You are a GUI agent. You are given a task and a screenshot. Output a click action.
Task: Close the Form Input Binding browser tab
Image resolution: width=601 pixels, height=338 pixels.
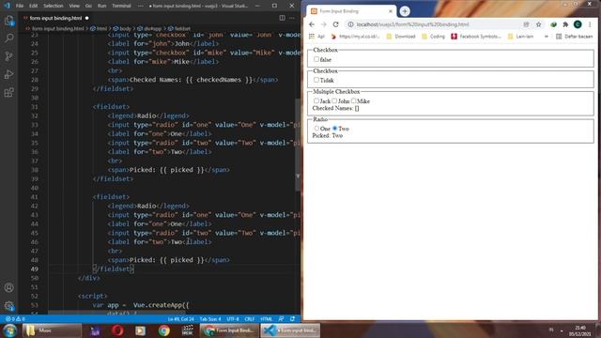point(391,11)
